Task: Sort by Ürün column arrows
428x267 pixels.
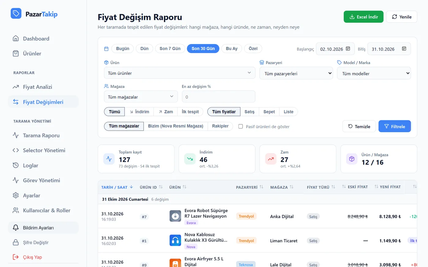Action: [185, 187]
